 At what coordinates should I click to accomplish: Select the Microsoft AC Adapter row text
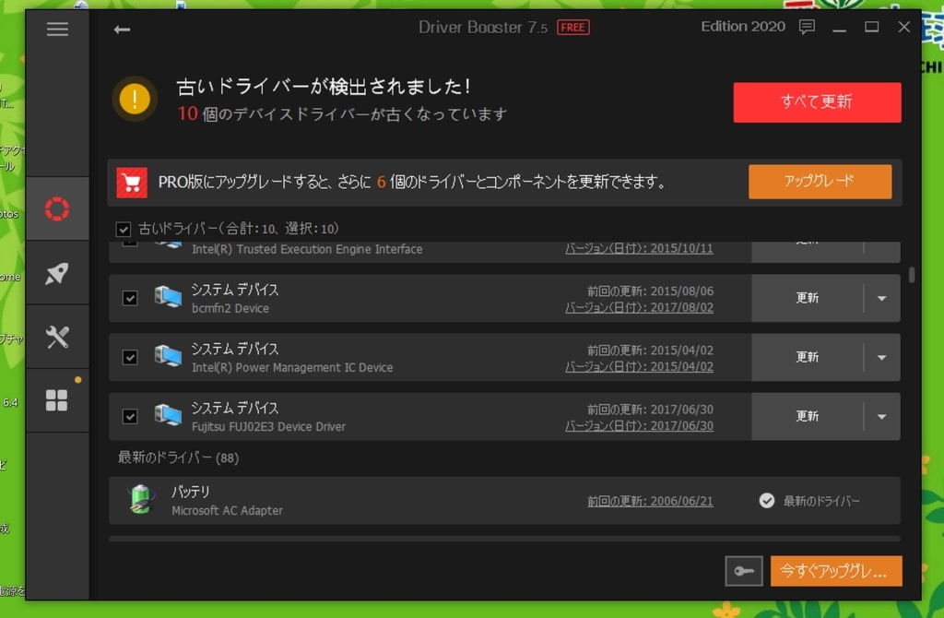(227, 510)
